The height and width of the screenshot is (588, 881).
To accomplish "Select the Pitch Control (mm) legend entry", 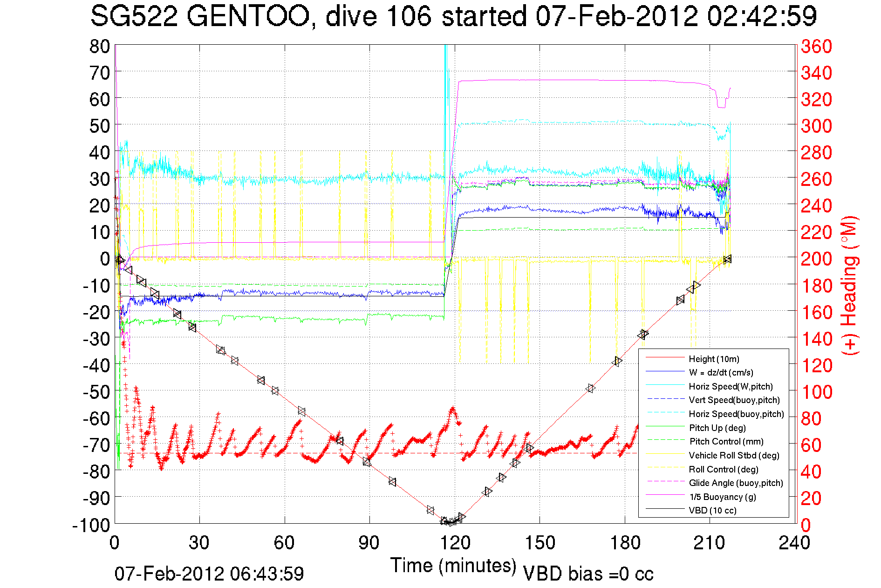I will (726, 442).
